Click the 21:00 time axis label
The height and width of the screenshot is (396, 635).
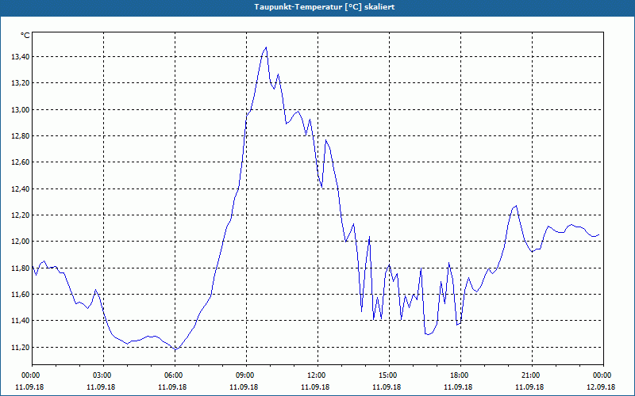(532, 375)
